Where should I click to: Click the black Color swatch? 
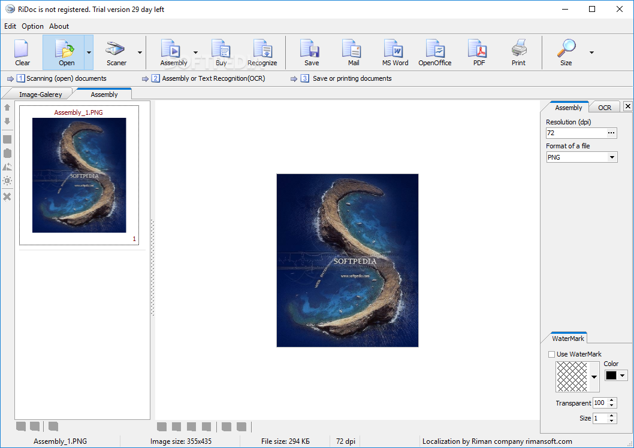[x=611, y=376]
